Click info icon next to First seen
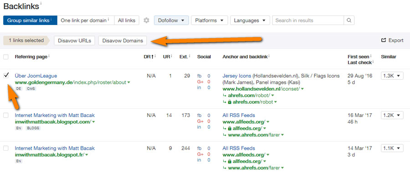 point(371,56)
